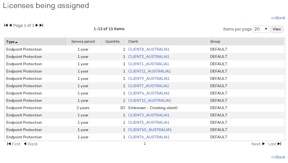
Task: Open CLIENT11_AUSTRALIA1 client link
Action: (x=150, y=71)
